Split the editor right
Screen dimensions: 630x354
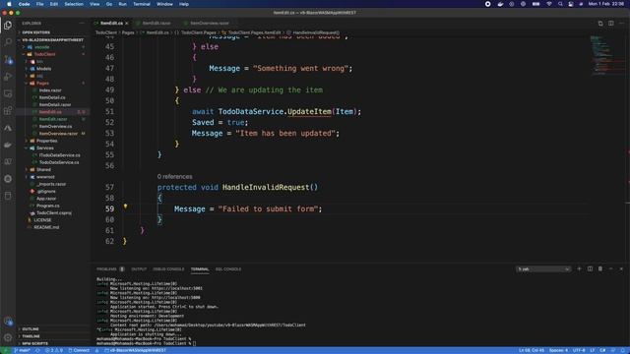(x=610, y=24)
